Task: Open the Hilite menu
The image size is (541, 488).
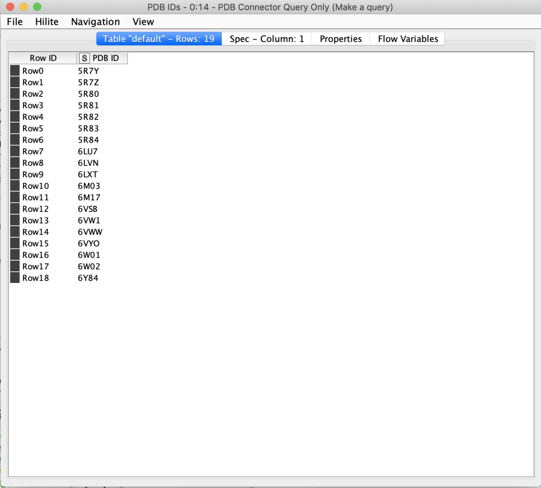Action: (47, 22)
